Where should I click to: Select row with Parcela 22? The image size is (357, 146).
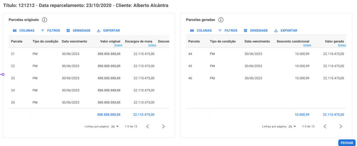(x=89, y=66)
